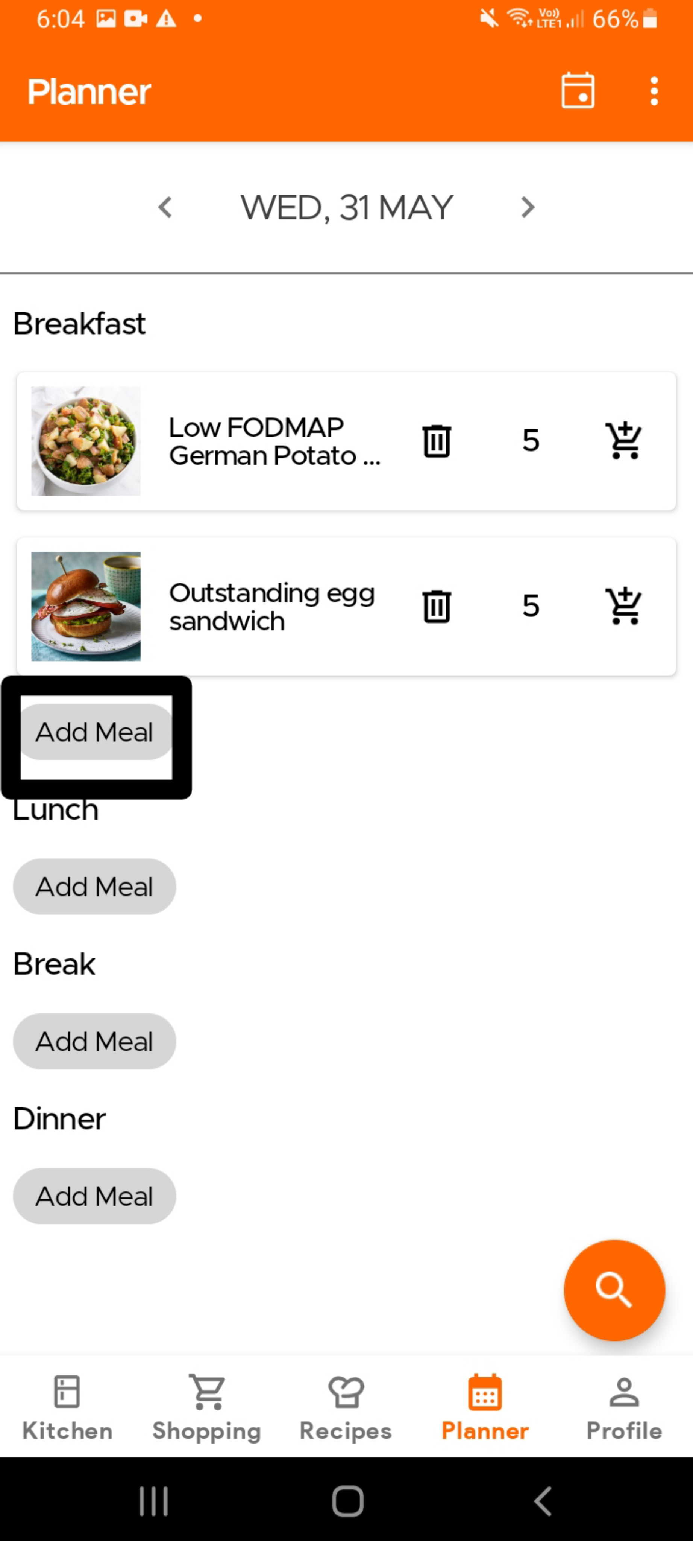Delete Low FODMAP German Potato meal
Viewport: 693px width, 1541px height.
[437, 441]
